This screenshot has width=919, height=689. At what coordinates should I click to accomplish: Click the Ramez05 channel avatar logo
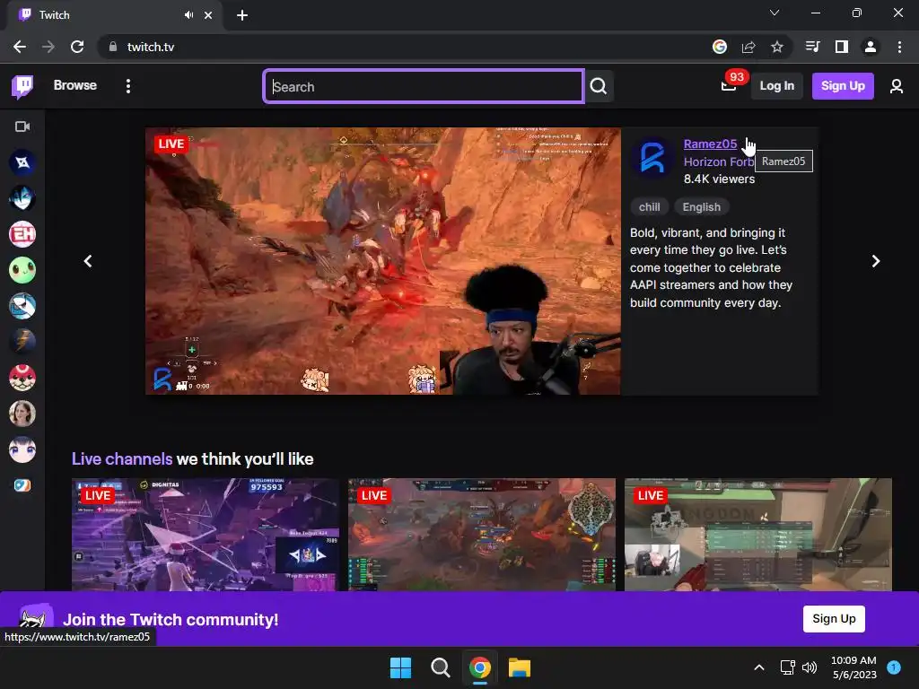coord(652,158)
